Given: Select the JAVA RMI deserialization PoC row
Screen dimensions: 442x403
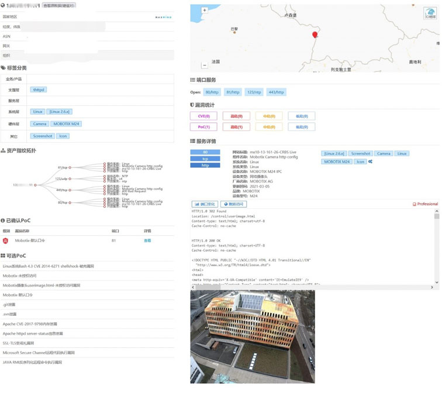Looking at the screenshot, I should point(87,363).
